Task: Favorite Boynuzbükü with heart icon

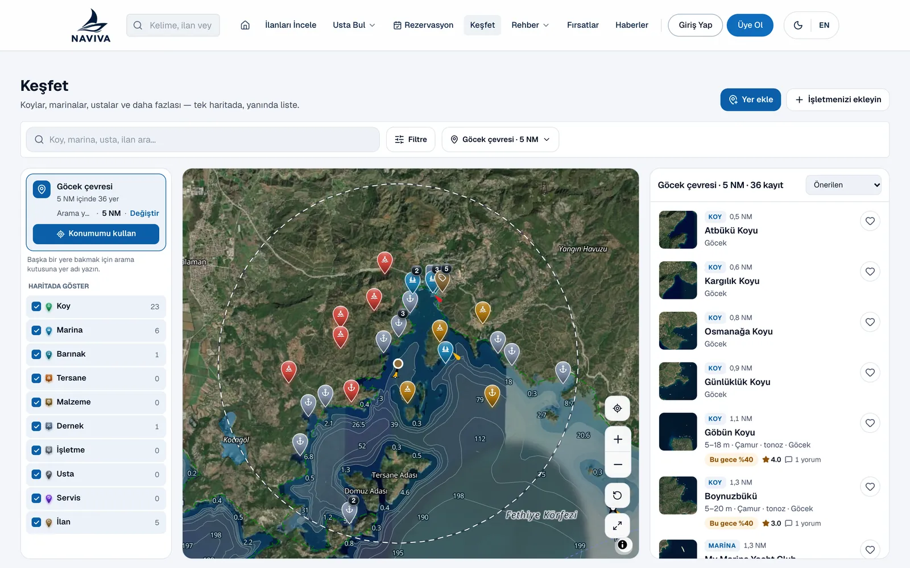Action: click(x=870, y=487)
